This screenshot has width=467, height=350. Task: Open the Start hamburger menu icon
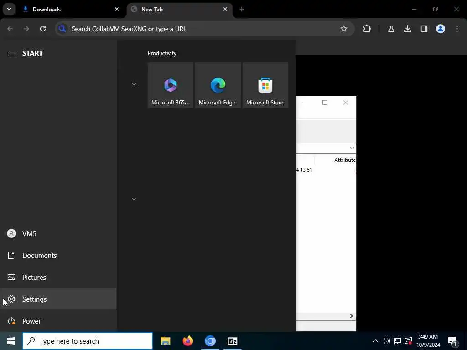(x=11, y=53)
